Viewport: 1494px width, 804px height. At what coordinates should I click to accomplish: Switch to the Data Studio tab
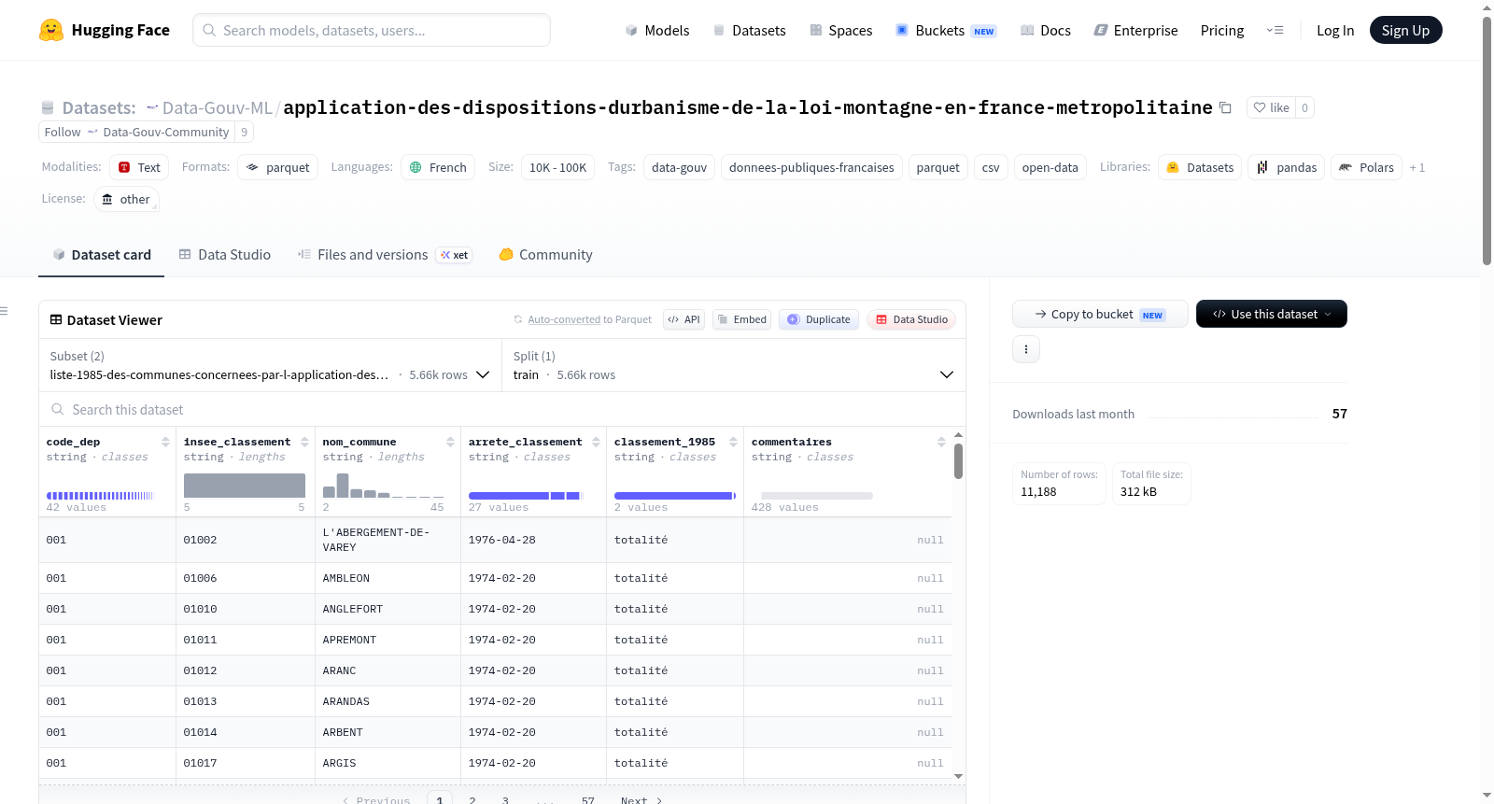point(225,254)
